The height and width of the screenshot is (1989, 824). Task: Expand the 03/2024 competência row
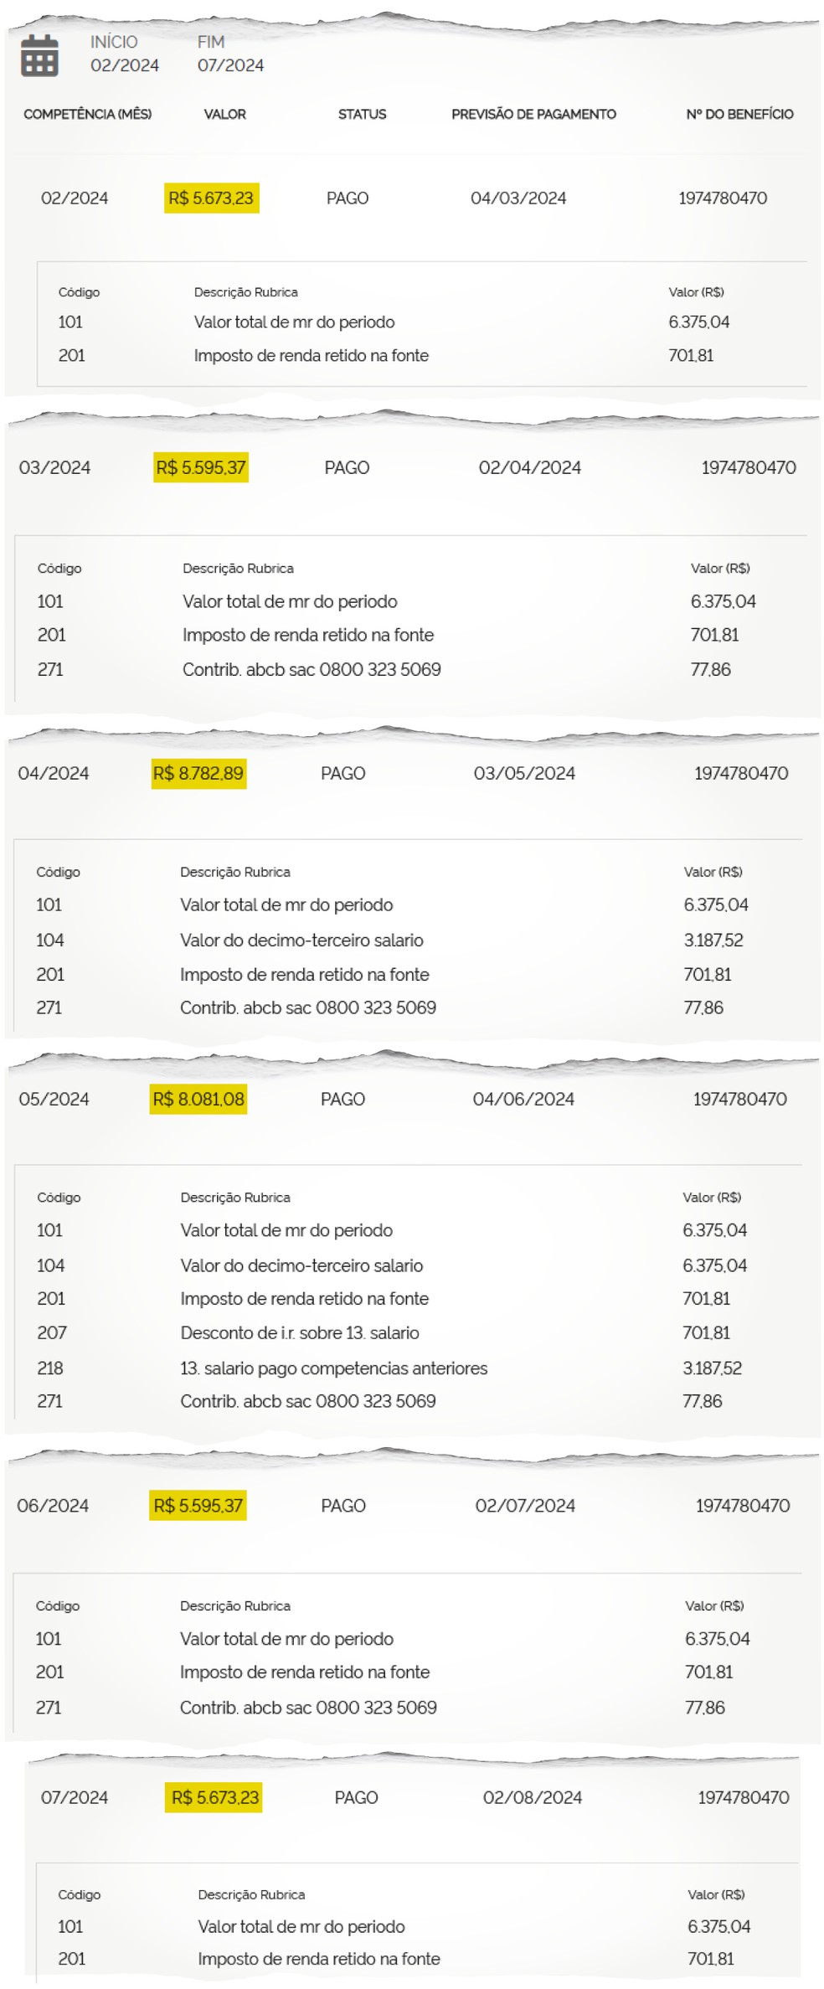coord(54,467)
